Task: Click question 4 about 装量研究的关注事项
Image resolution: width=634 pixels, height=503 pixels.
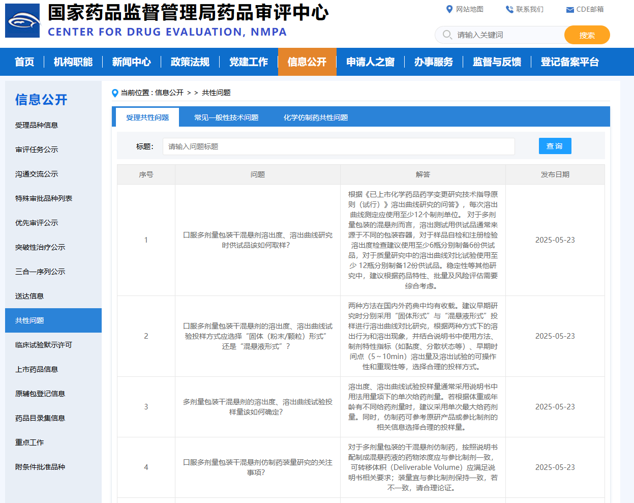Action: pyautogui.click(x=258, y=467)
